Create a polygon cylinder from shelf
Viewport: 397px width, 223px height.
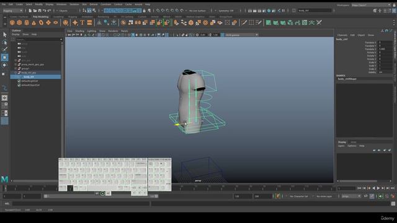pos(27,23)
